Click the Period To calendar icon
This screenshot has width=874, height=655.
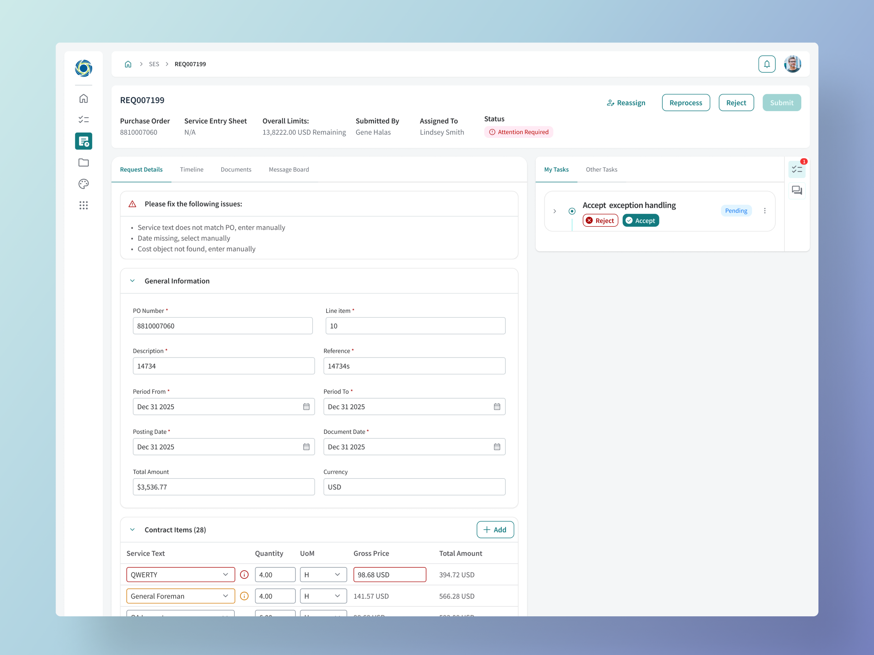pyautogui.click(x=497, y=407)
